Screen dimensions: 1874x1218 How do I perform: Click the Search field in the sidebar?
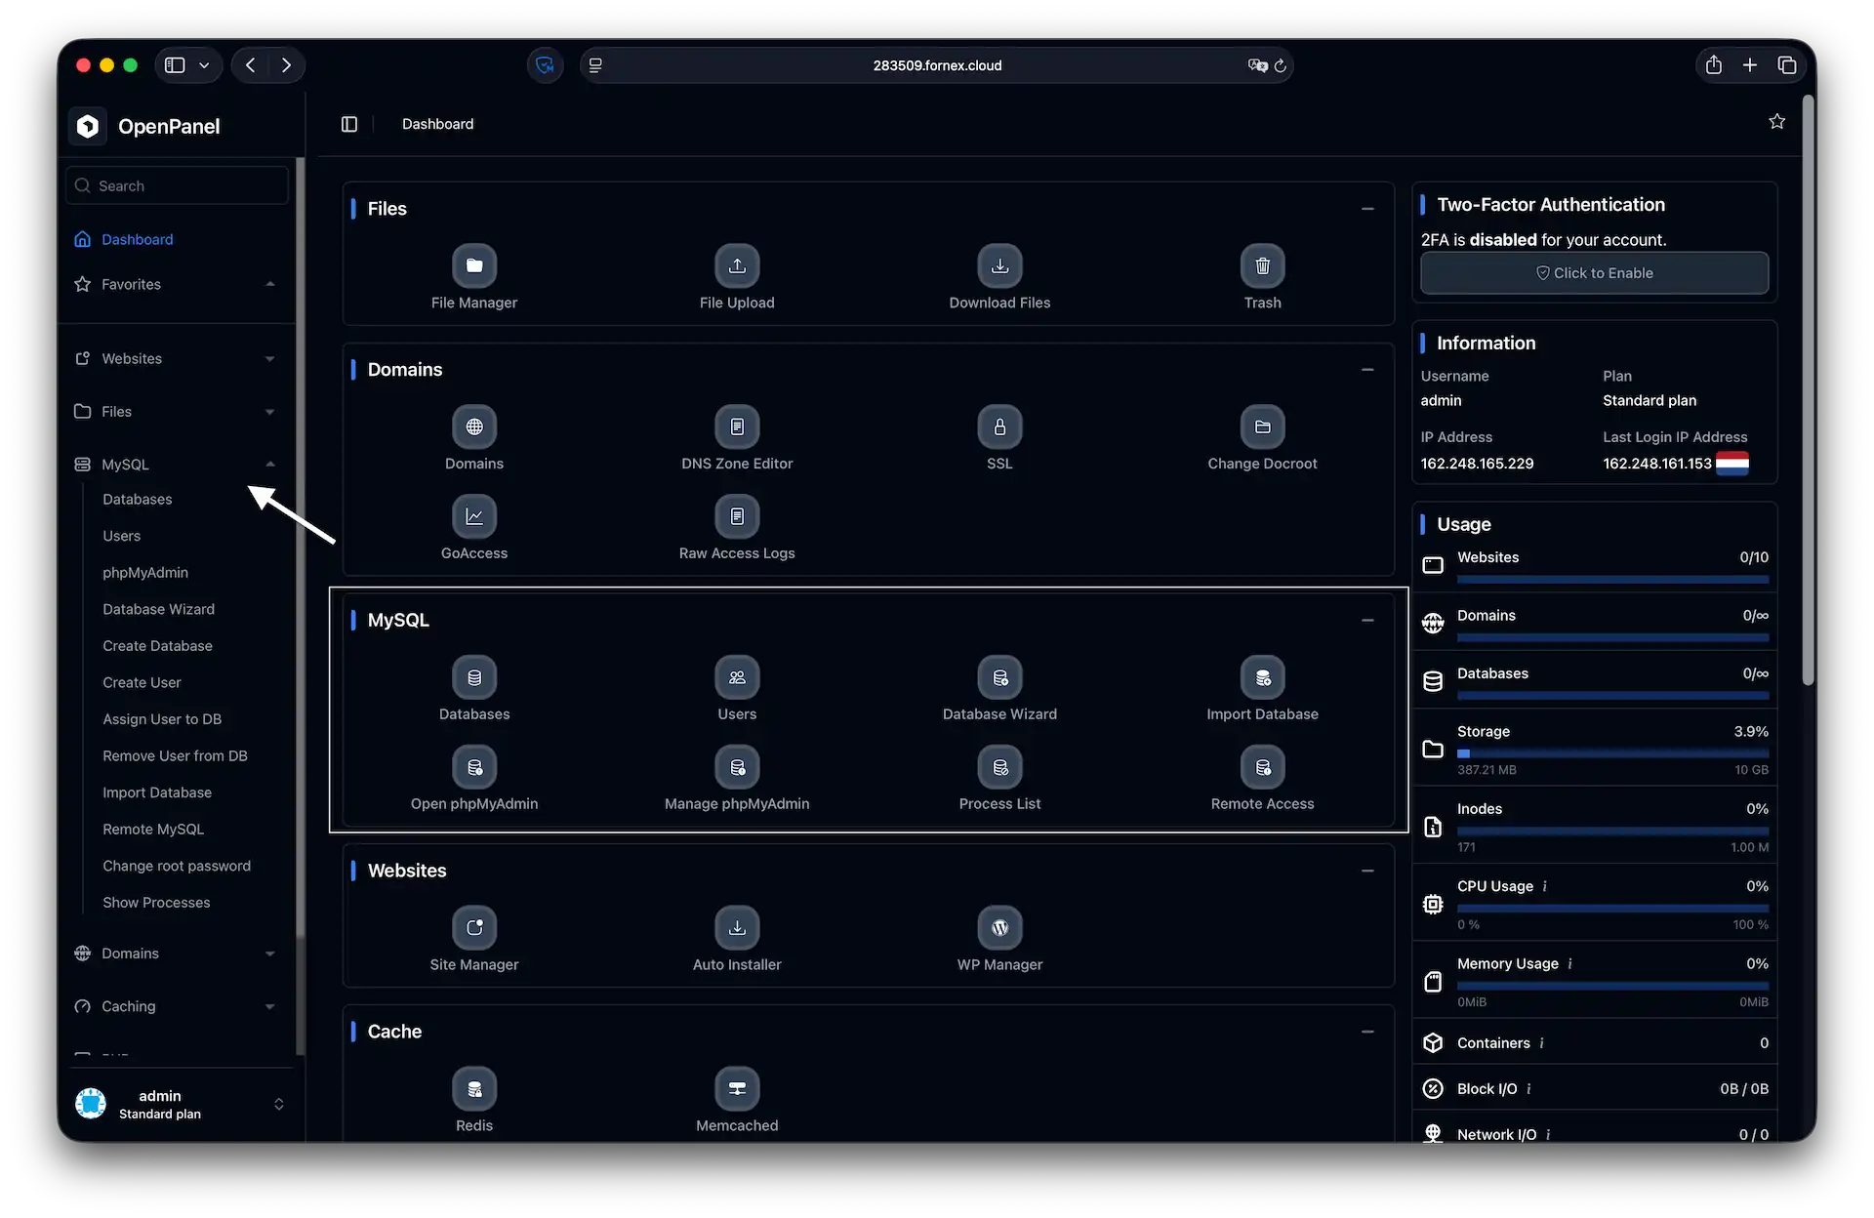point(177,184)
